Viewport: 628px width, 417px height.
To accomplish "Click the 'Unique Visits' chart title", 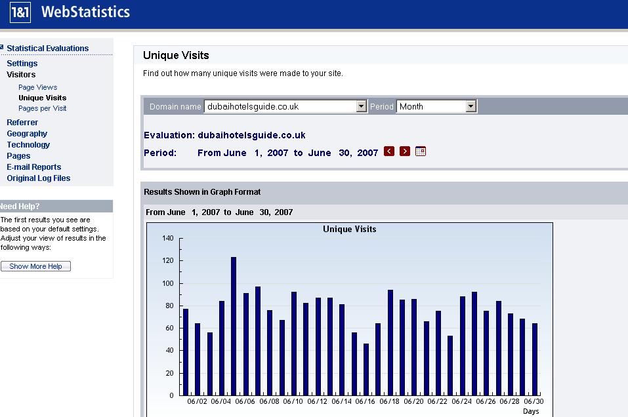I will click(x=350, y=229).
